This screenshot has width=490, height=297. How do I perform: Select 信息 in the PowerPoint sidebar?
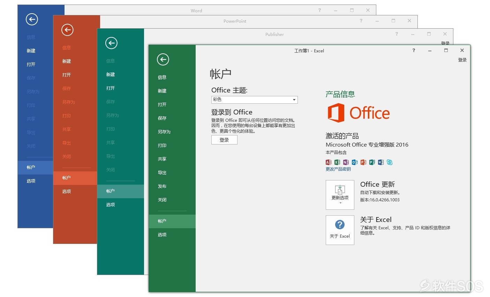pos(67,48)
